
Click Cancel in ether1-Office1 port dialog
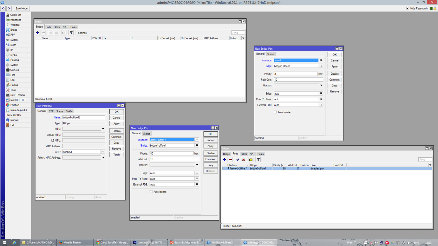click(210, 140)
